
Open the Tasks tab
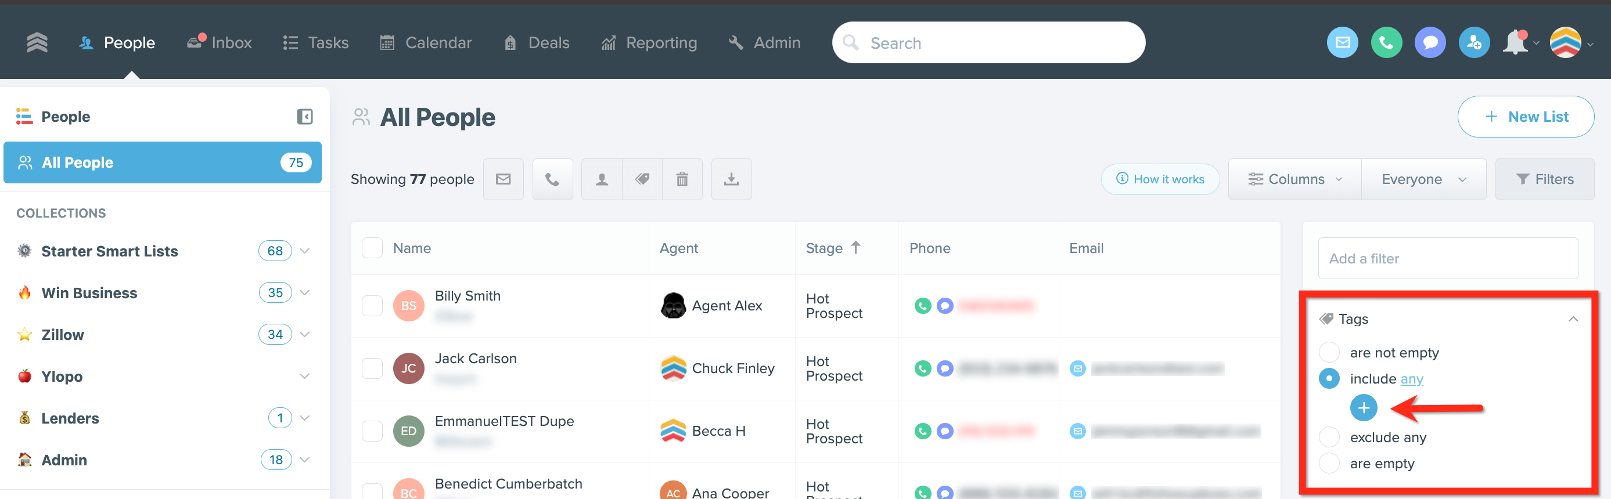tap(316, 42)
